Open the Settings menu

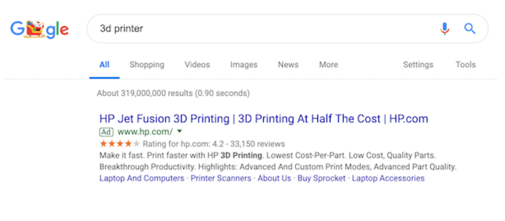[x=418, y=65]
